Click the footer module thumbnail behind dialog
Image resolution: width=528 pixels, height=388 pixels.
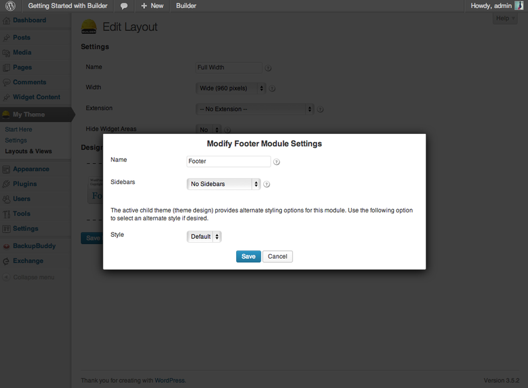pos(95,190)
